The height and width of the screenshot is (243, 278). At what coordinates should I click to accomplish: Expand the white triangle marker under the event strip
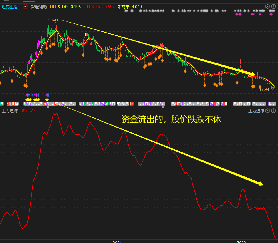point(49,107)
